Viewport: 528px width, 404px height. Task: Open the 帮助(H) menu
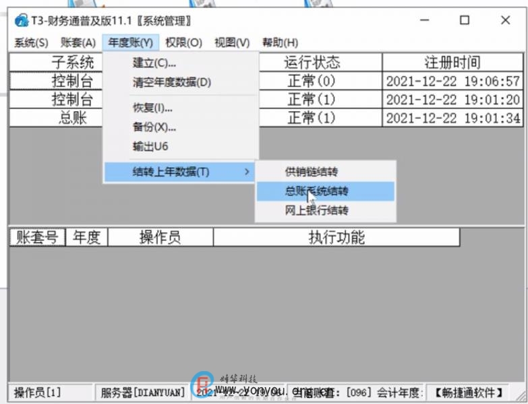coord(280,42)
